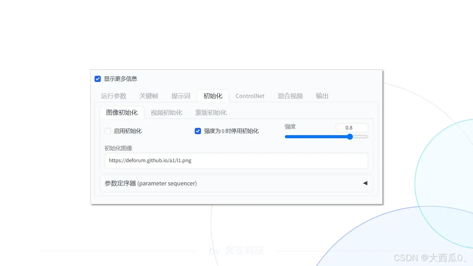Enable the 启用初始化 checkbox

pos(108,131)
